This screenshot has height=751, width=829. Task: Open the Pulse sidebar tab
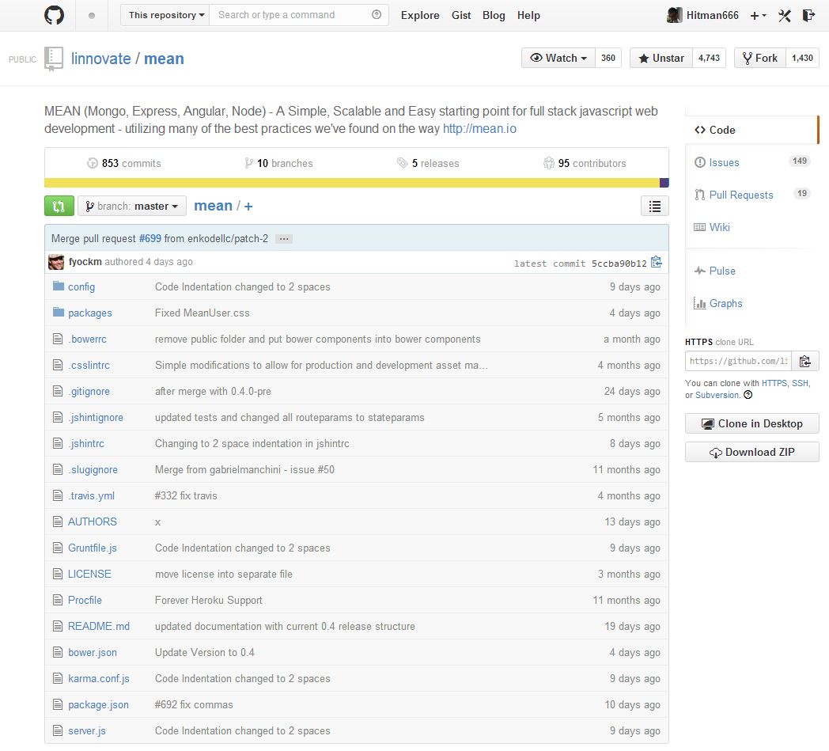pos(751,271)
